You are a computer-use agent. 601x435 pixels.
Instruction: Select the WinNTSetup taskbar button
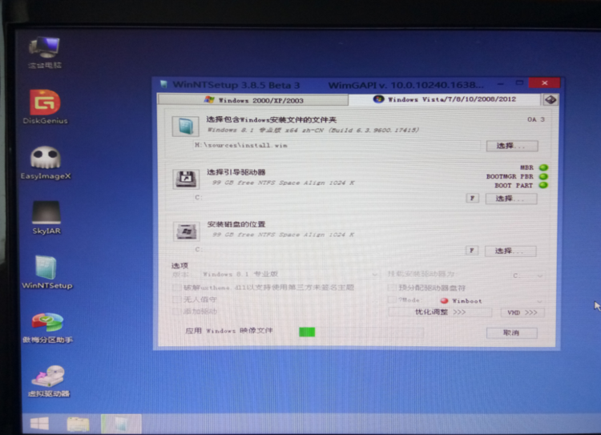pyautogui.click(x=121, y=424)
